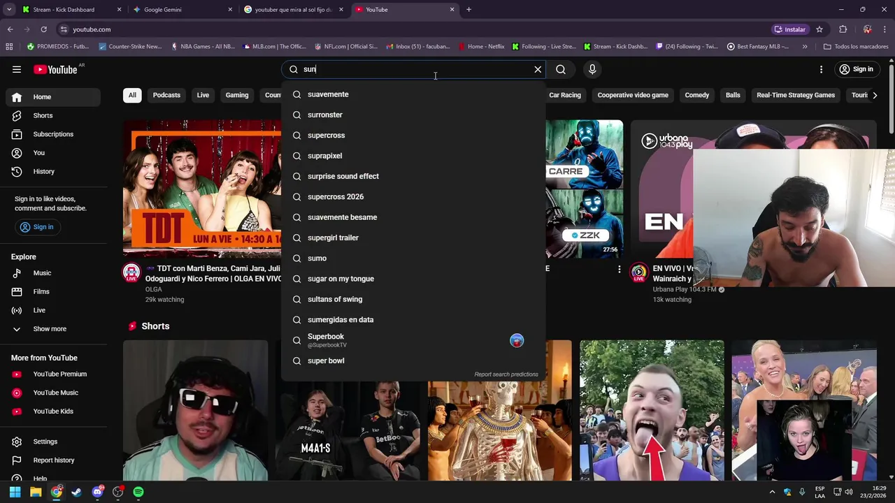
Task: Click the magnifier search button
Action: 561,69
